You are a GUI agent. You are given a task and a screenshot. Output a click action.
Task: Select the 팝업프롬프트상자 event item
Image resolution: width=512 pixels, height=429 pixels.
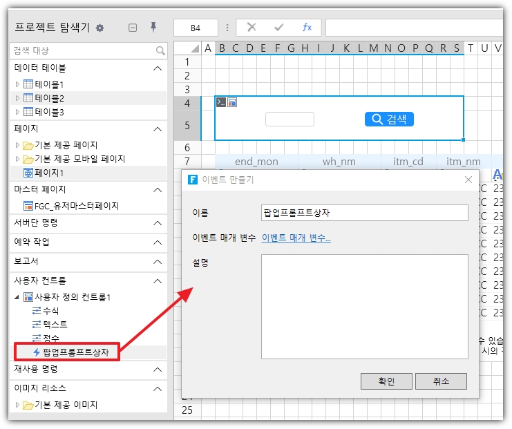click(75, 352)
